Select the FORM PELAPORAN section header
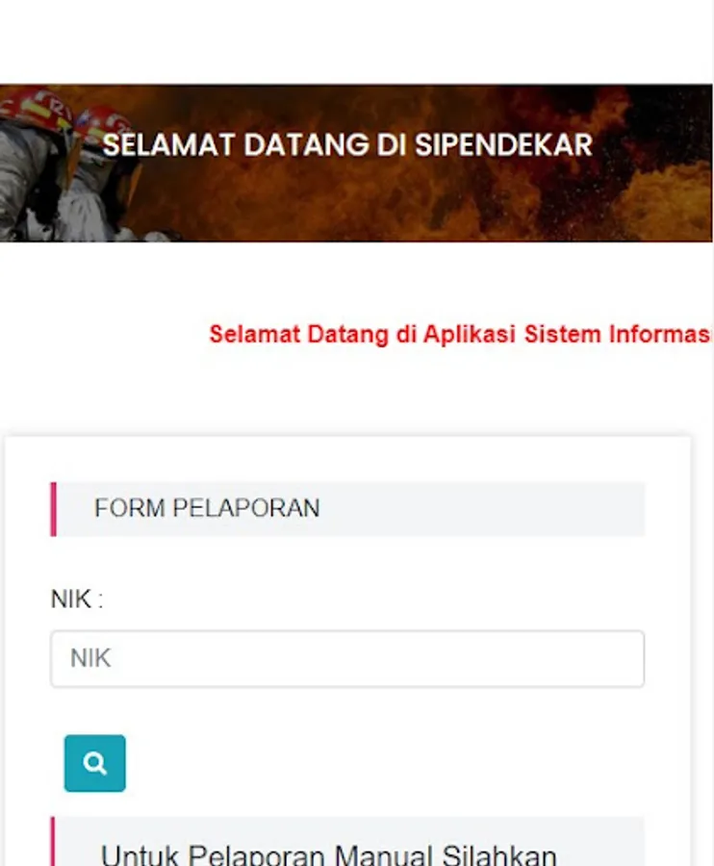 click(346, 509)
